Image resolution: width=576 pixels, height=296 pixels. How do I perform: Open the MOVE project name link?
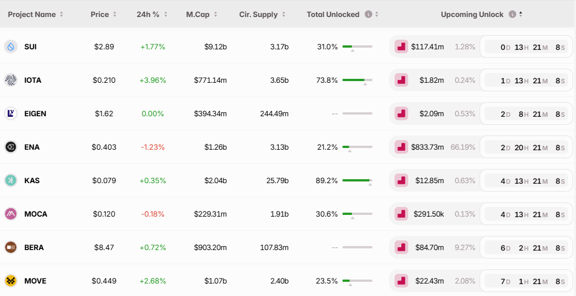click(35, 281)
